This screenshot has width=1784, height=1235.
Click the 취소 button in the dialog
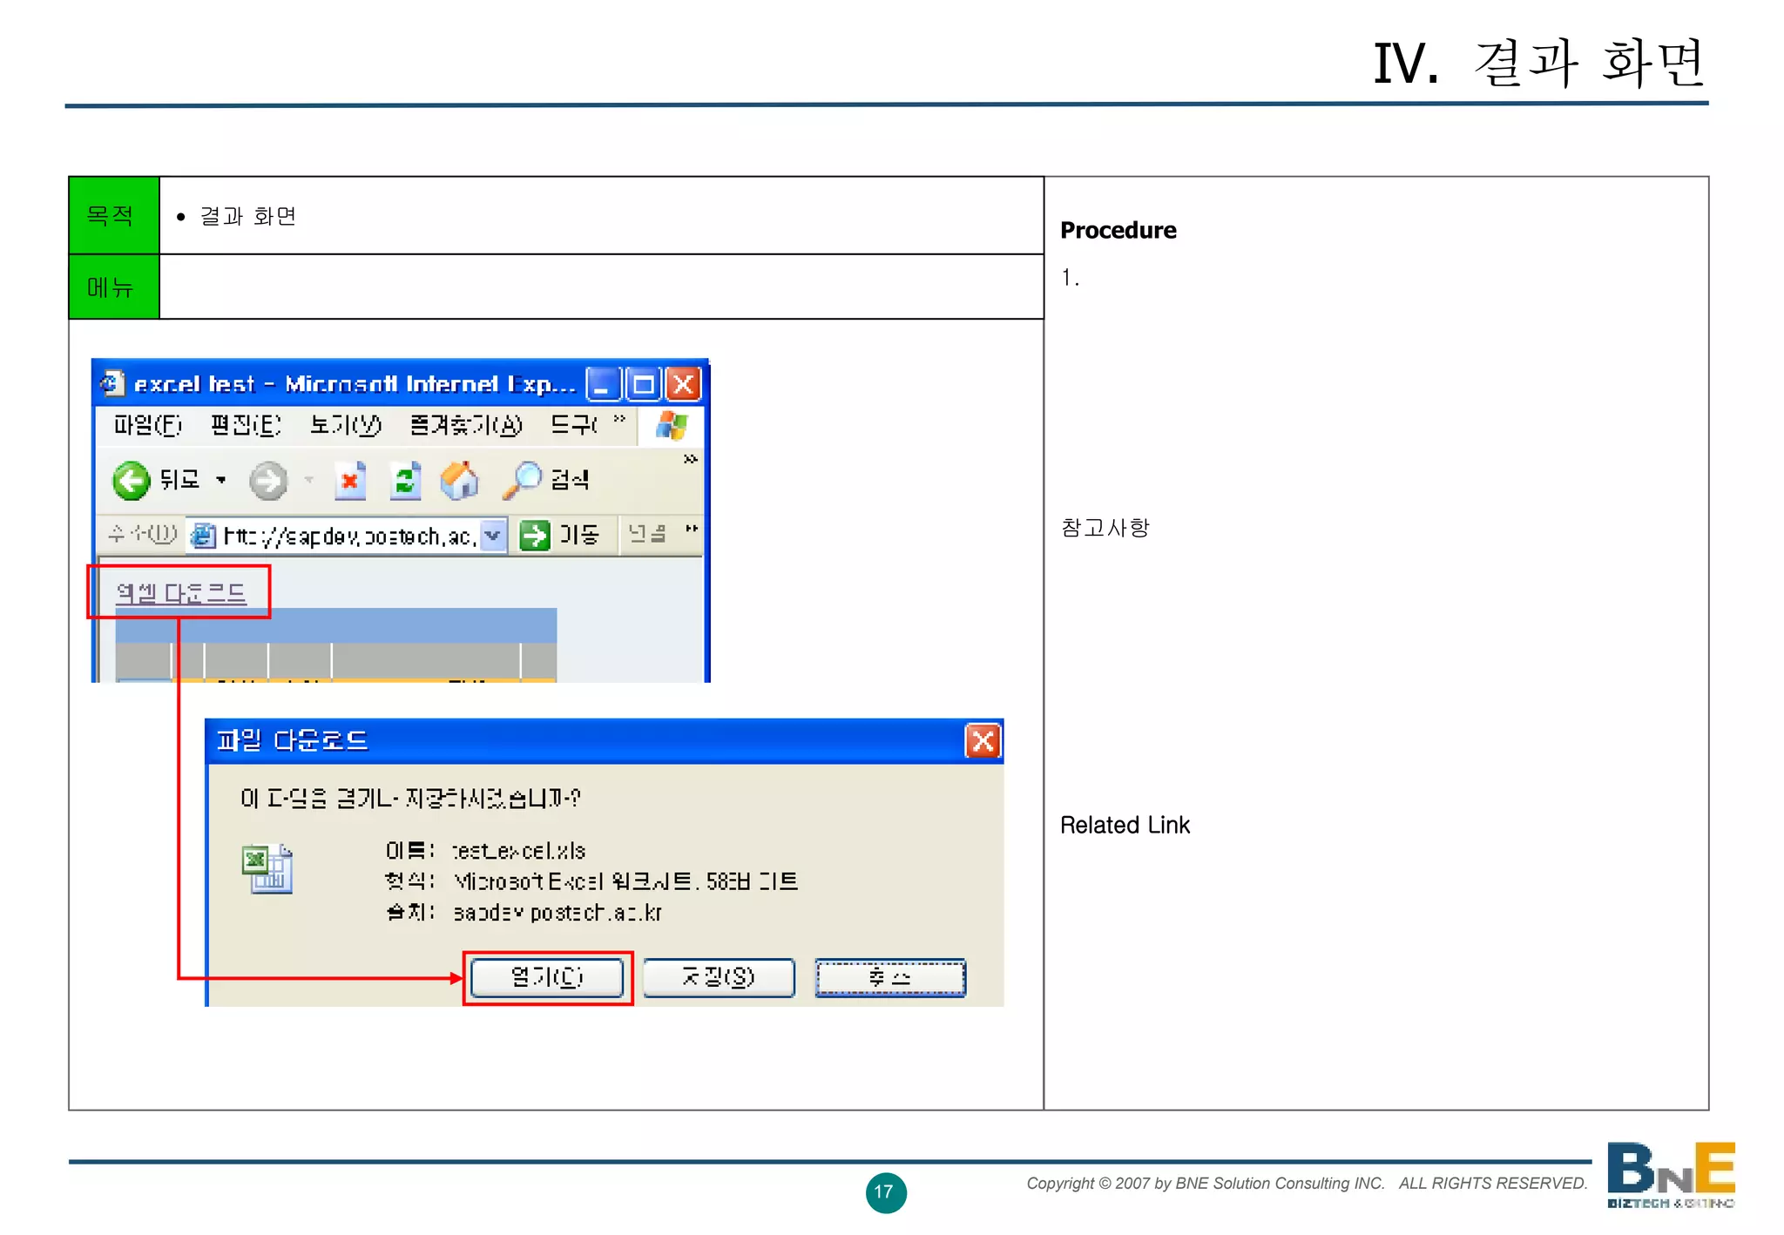click(x=890, y=977)
